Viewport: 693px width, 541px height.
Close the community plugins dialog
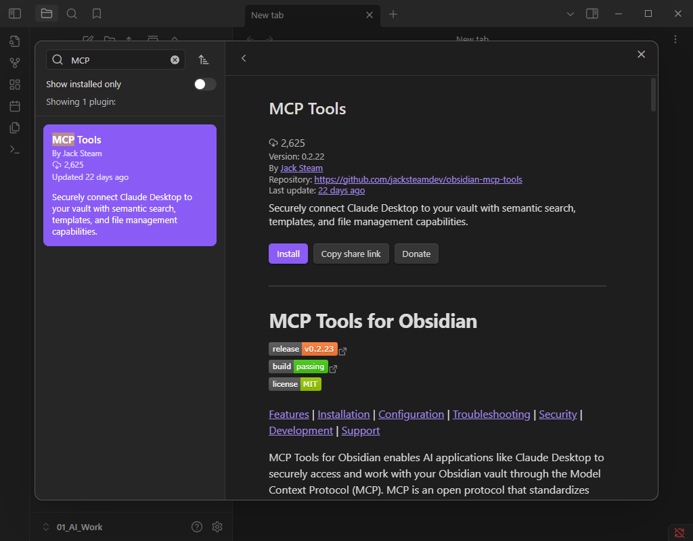[x=642, y=54]
